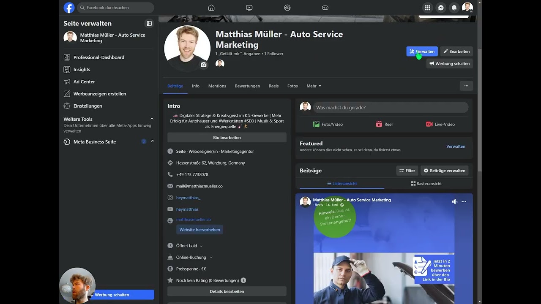Select the Fotos tab
541x304 pixels.
coord(292,86)
